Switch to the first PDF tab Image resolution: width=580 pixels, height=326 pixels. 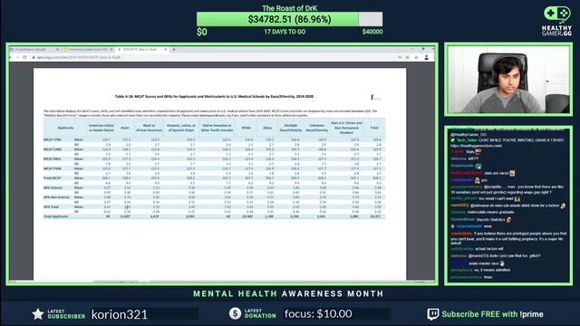click(x=34, y=49)
